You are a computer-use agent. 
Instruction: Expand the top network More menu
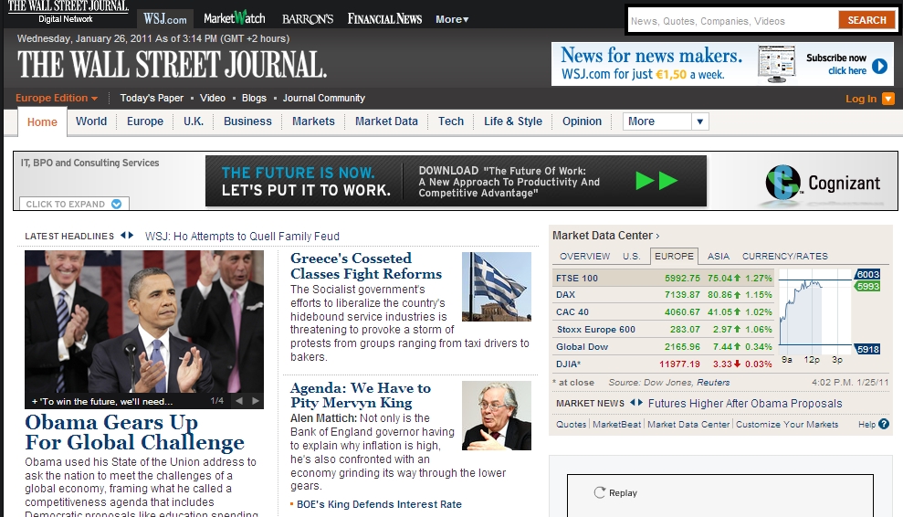click(452, 19)
